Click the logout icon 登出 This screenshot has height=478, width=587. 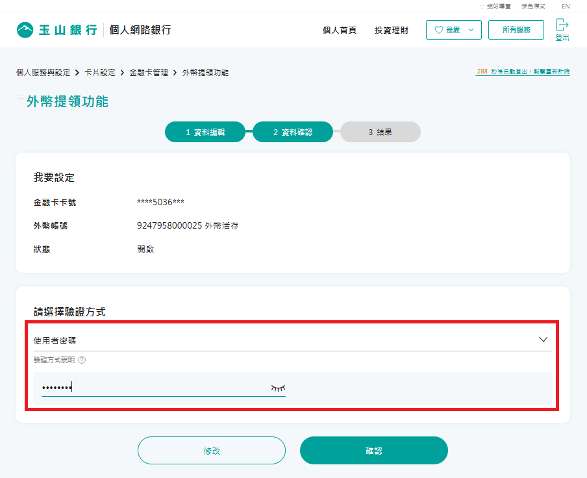(x=562, y=30)
